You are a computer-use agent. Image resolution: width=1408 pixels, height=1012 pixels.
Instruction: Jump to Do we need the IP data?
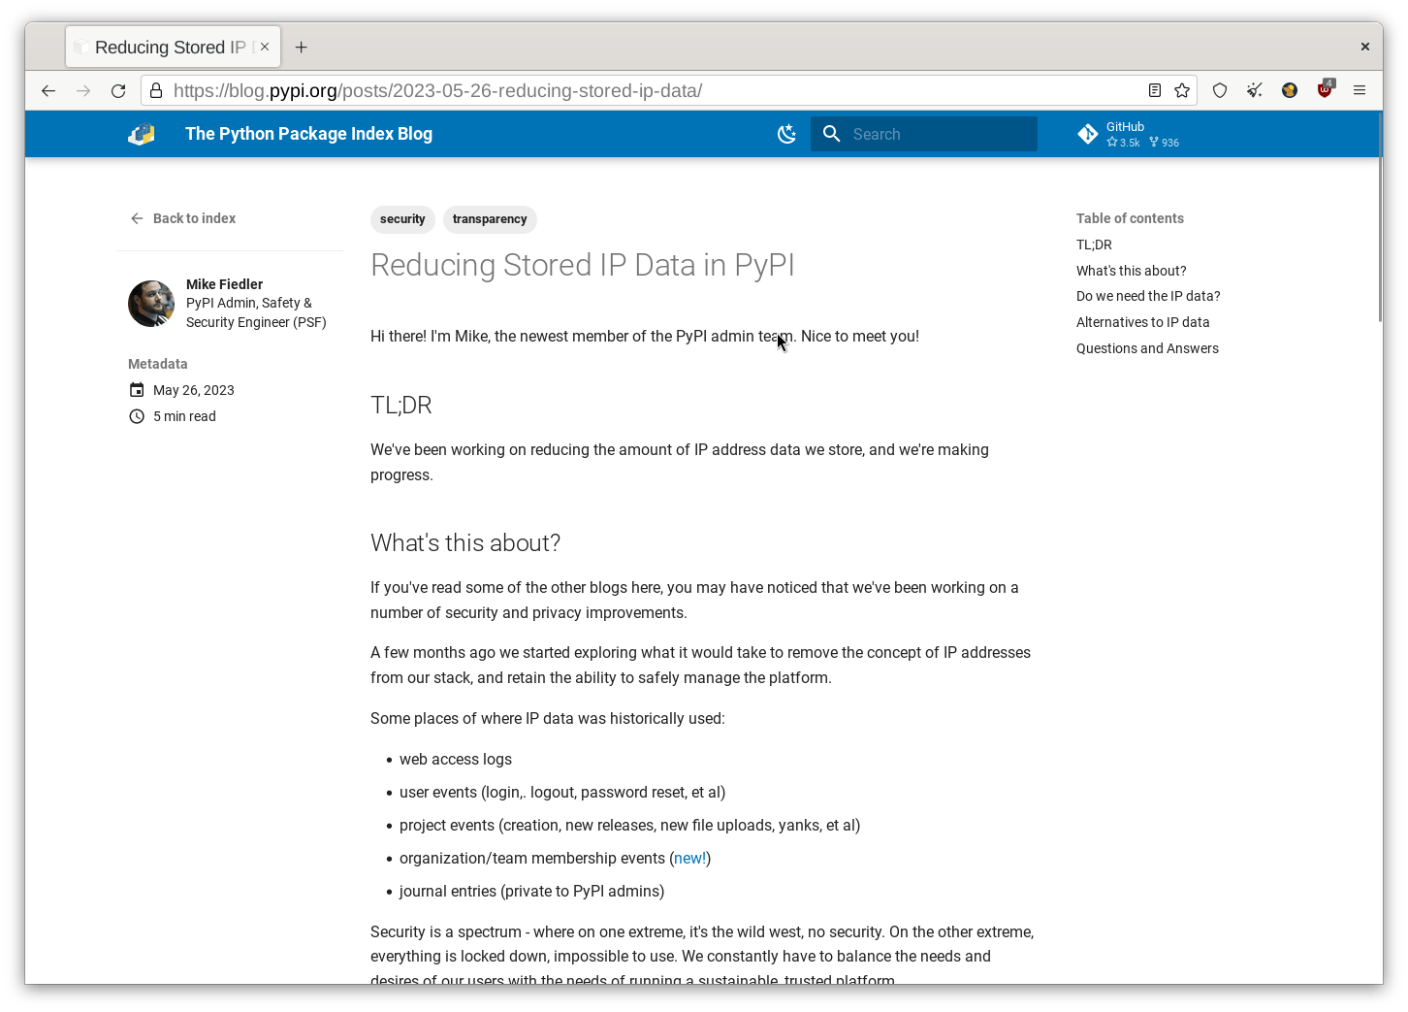click(x=1148, y=296)
